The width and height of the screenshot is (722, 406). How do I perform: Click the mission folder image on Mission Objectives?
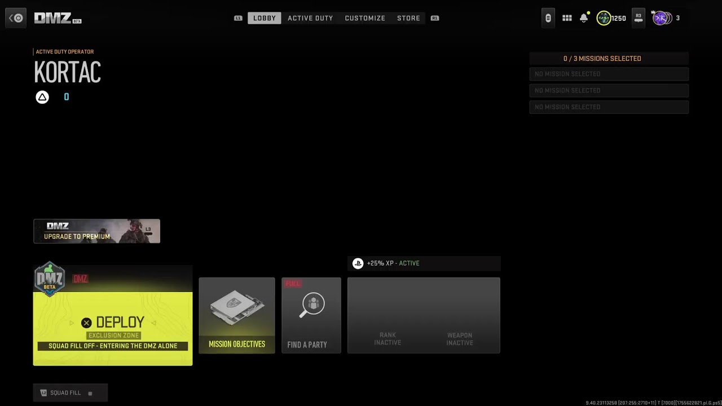pyautogui.click(x=237, y=309)
